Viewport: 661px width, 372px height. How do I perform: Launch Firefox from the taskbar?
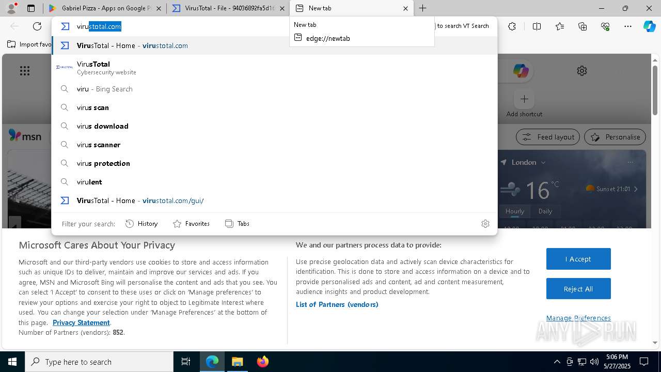click(262, 362)
